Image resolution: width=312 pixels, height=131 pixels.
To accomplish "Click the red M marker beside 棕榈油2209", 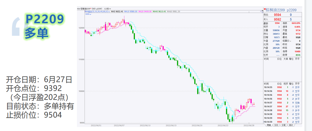I will tap(265, 9).
